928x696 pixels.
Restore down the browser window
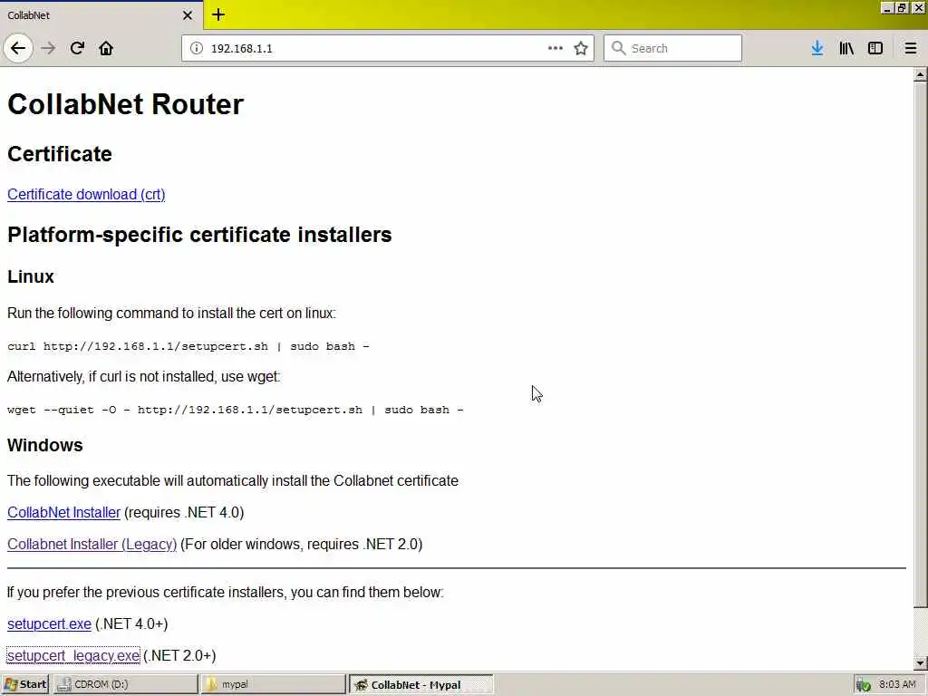coord(902,7)
